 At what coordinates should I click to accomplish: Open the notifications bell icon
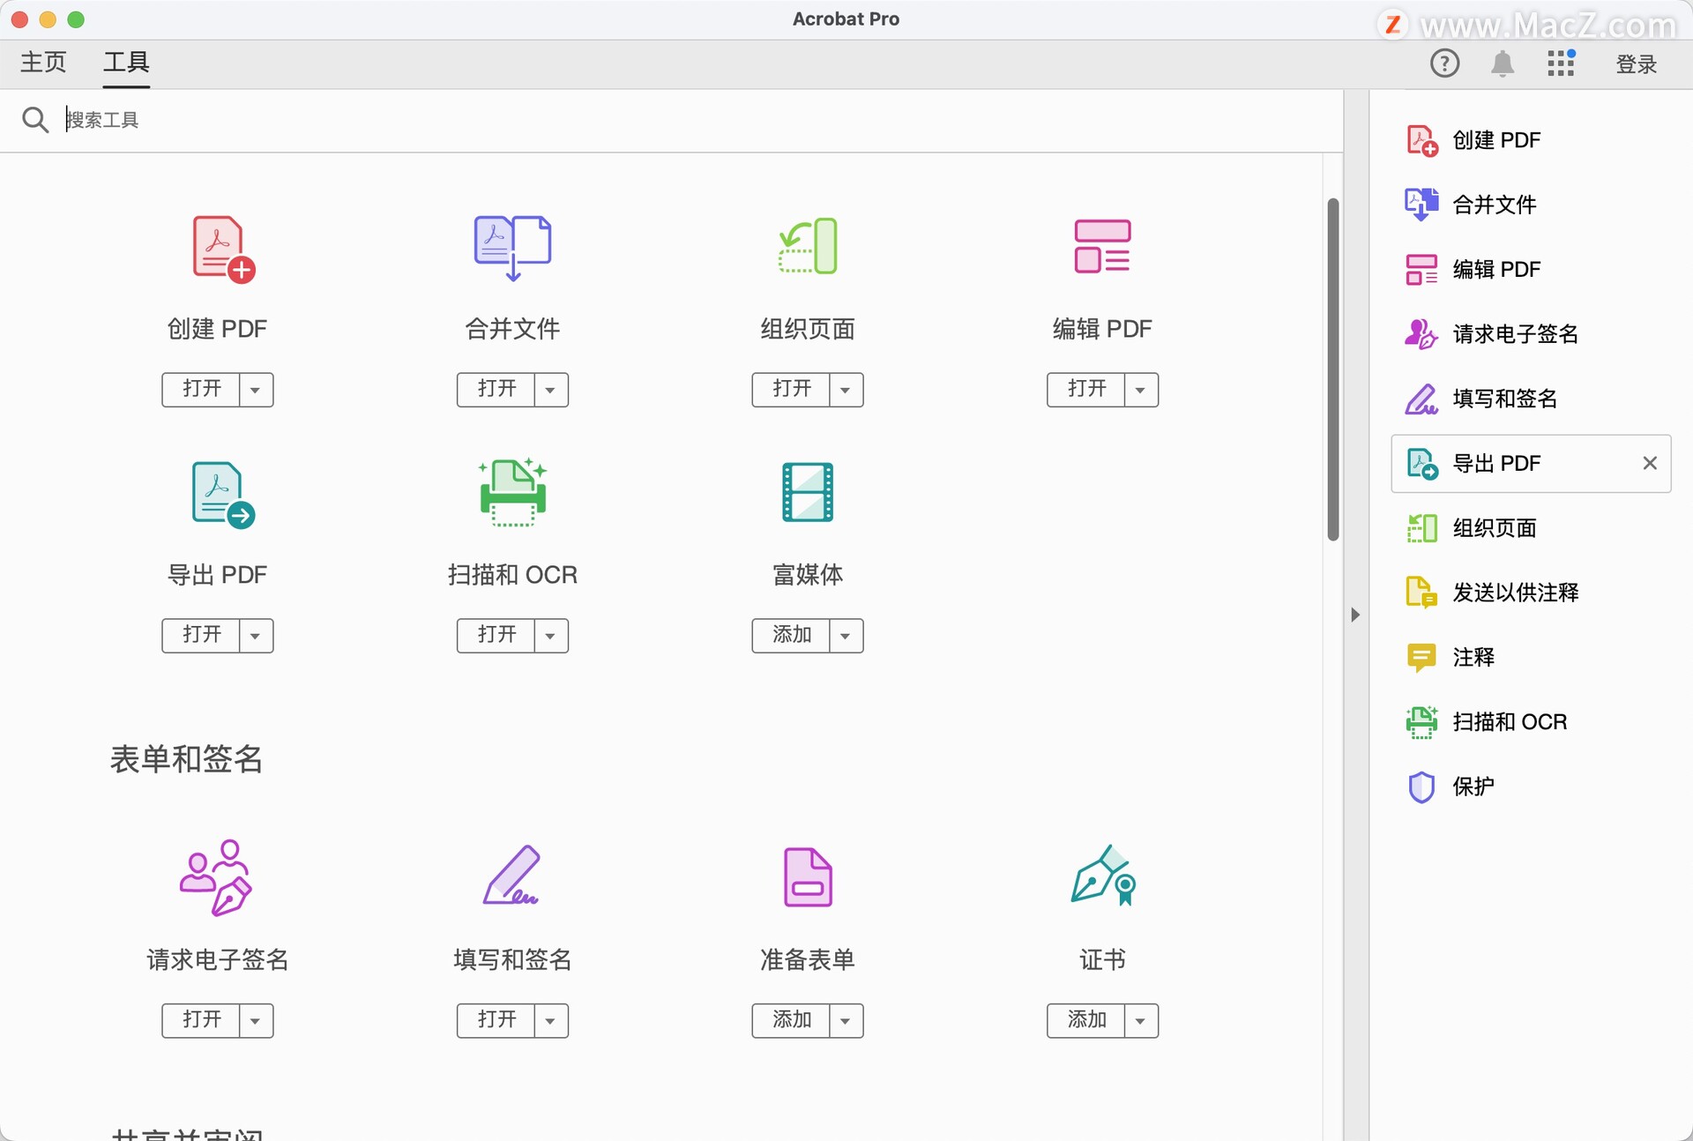click(1503, 63)
